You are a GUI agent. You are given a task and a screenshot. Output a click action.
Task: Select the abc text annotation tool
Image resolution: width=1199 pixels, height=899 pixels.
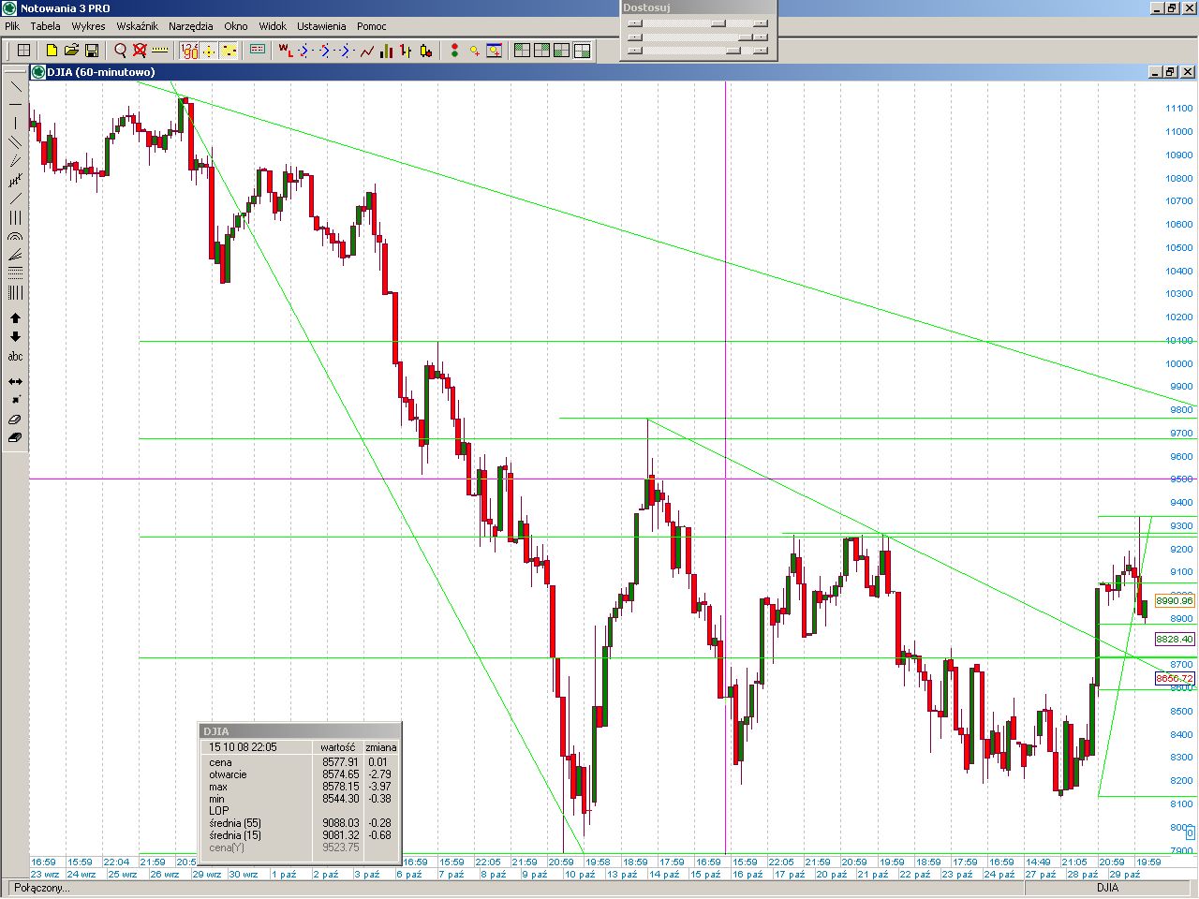15,356
